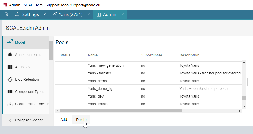Open Name column menu
This screenshot has height=134, width=253.
tap(131, 55)
